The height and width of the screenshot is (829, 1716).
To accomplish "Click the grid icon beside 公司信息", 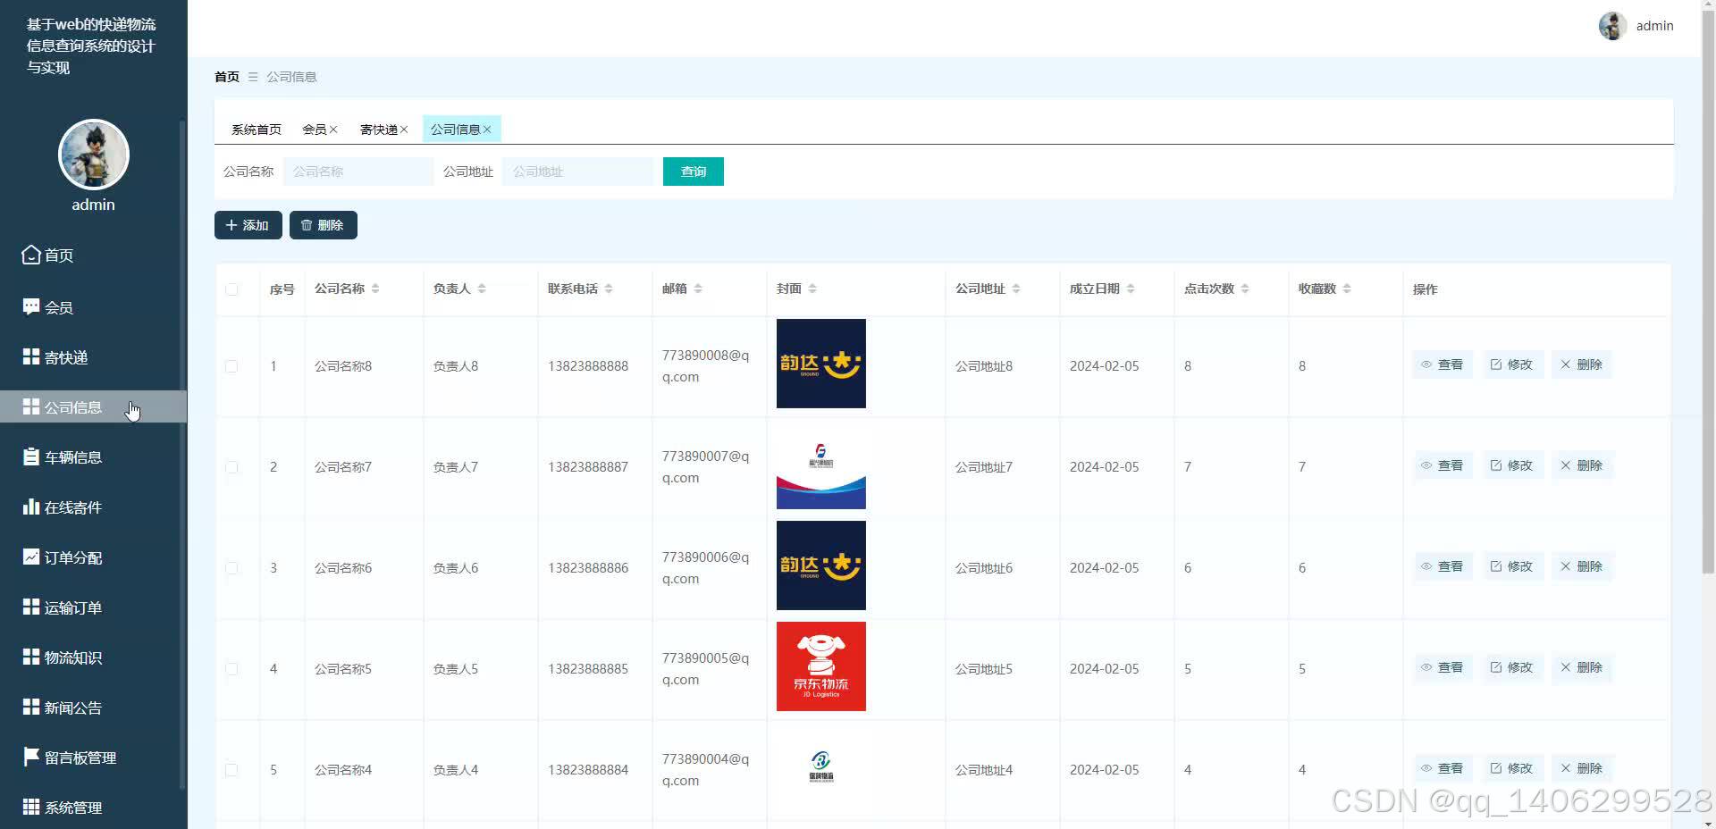I will (x=31, y=406).
